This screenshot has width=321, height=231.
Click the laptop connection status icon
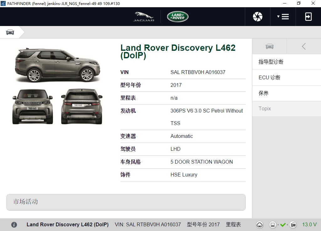[273, 225]
